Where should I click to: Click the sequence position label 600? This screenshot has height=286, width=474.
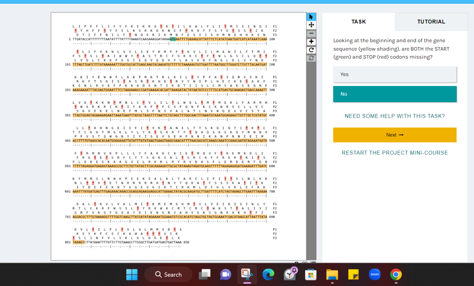(x=272, y=166)
